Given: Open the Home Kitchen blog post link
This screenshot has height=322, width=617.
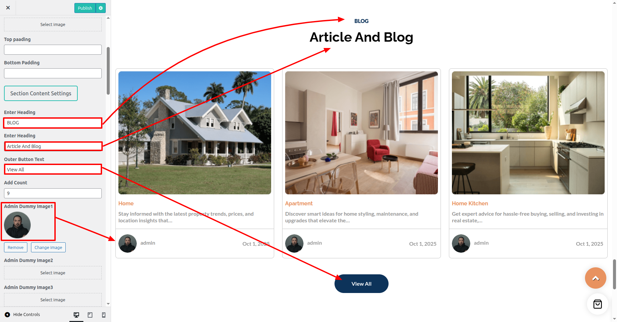Looking at the screenshot, I should [x=470, y=203].
